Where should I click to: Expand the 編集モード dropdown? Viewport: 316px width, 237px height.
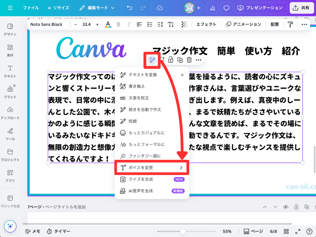pos(97,8)
